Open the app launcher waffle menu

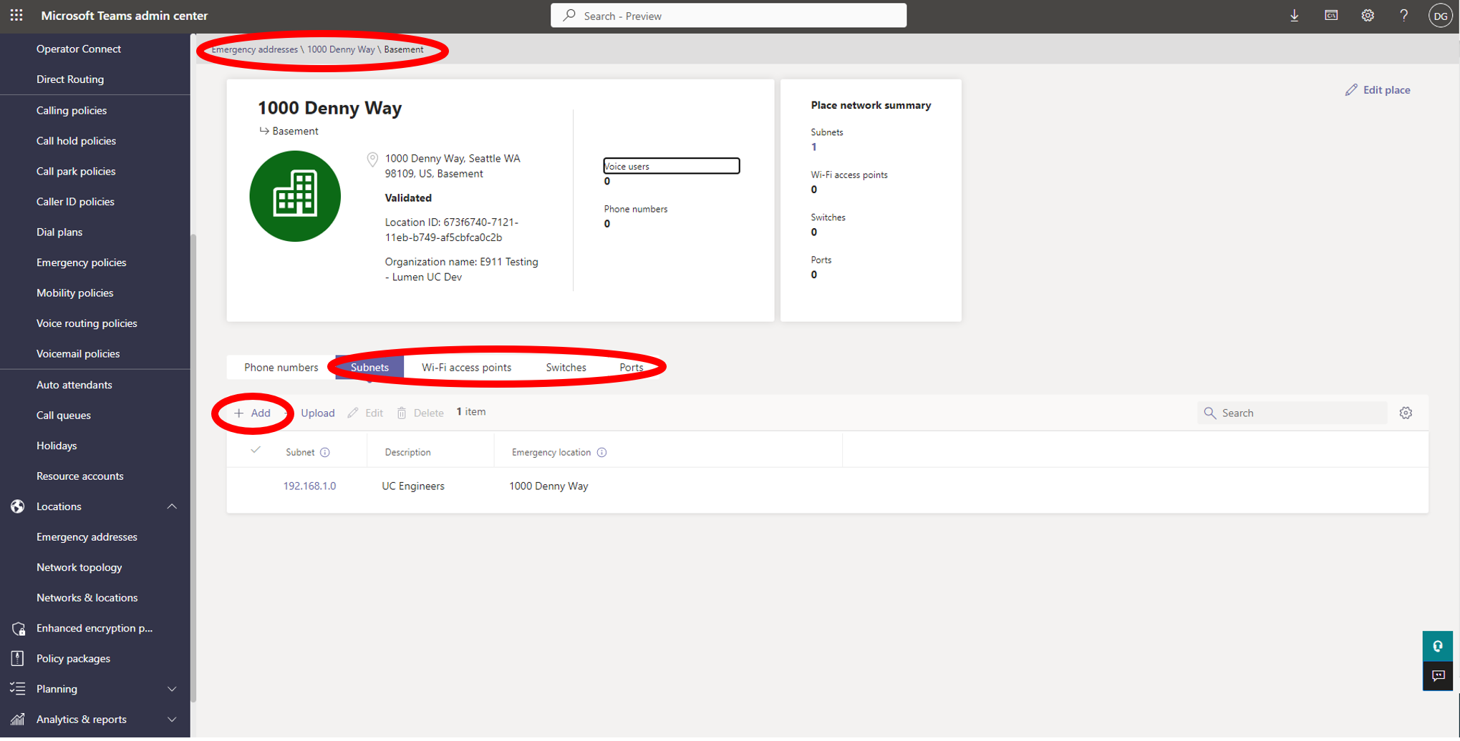(x=16, y=15)
